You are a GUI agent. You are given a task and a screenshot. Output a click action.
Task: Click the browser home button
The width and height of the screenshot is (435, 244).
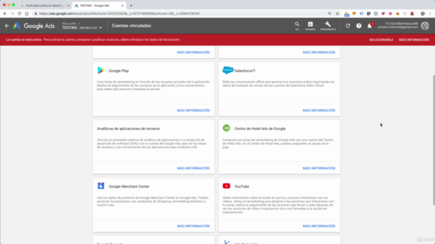coord(27,14)
